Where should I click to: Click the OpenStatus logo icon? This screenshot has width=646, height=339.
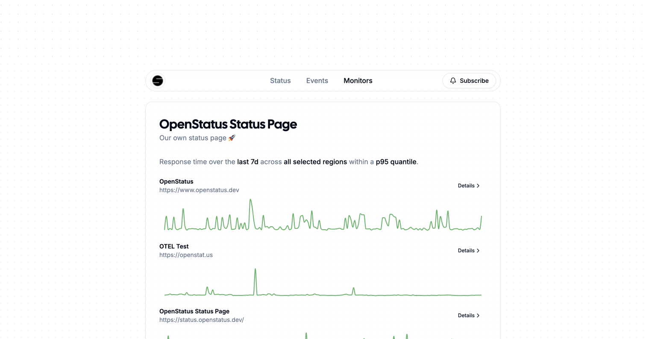(157, 81)
